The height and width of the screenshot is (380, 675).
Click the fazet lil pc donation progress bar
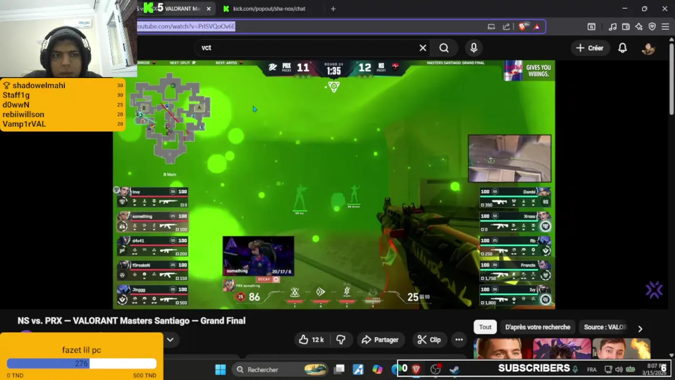(x=82, y=364)
